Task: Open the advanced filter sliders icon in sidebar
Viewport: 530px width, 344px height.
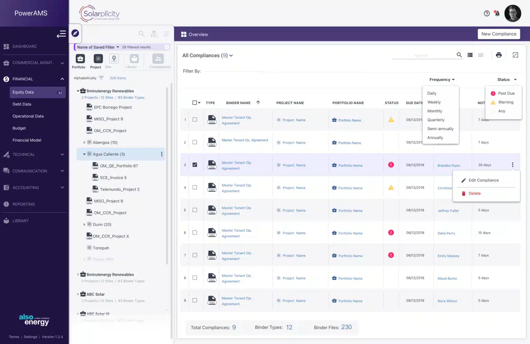Action: click(x=166, y=33)
